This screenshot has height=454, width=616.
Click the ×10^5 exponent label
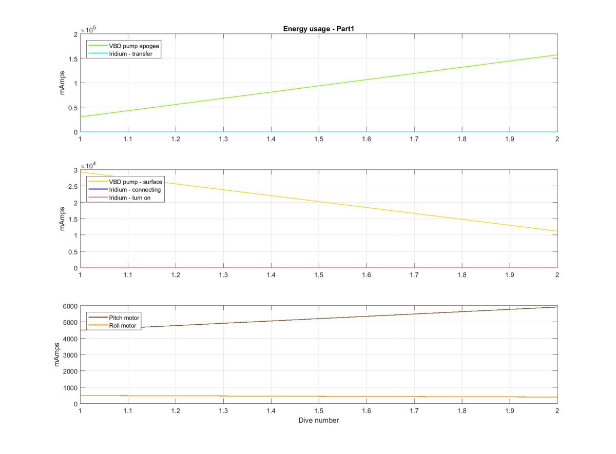pyautogui.click(x=88, y=29)
